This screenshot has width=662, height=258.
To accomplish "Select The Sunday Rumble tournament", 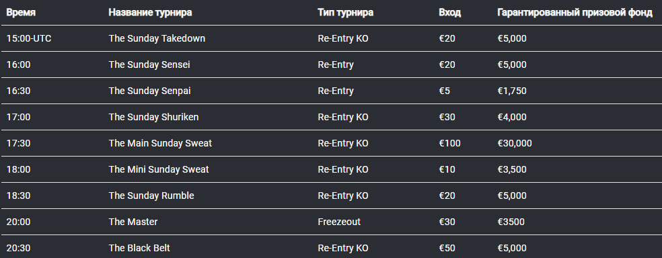I will [151, 196].
